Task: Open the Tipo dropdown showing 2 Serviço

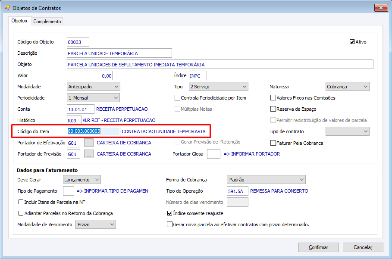Action: 219,87
